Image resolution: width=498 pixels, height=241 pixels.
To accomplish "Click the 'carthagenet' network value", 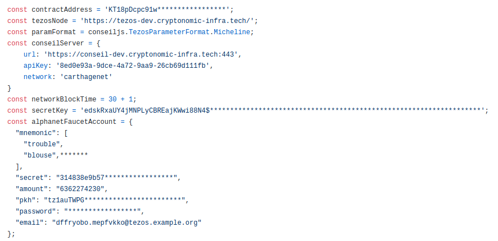I will pos(86,77).
